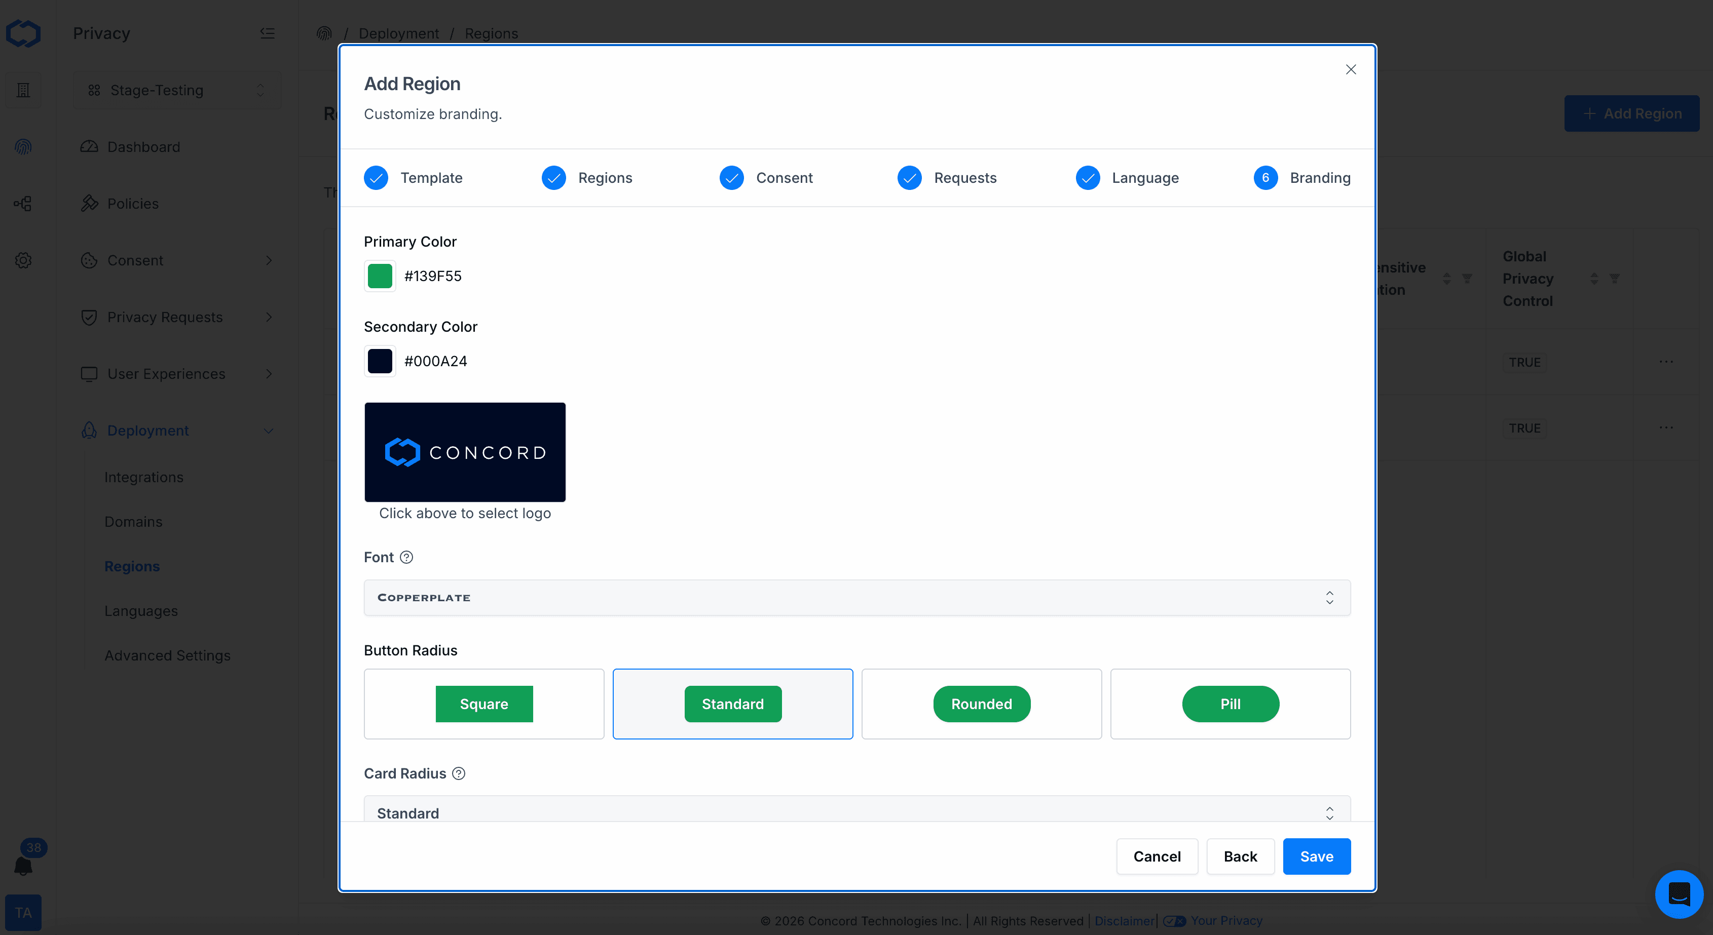Open the Primary Color green swatch
Image resolution: width=1713 pixels, height=935 pixels.
380,276
